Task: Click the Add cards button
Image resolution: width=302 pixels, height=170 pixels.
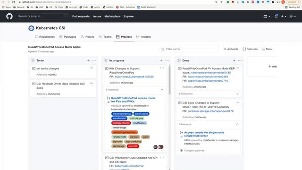Action: click(x=231, y=49)
